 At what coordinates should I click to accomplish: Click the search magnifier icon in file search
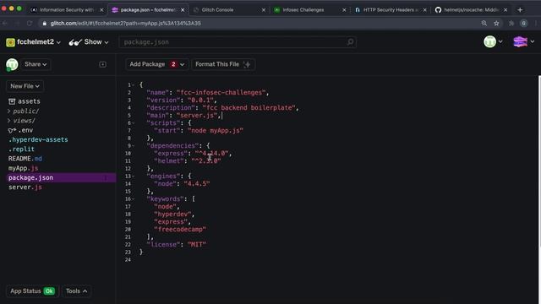coord(350,42)
